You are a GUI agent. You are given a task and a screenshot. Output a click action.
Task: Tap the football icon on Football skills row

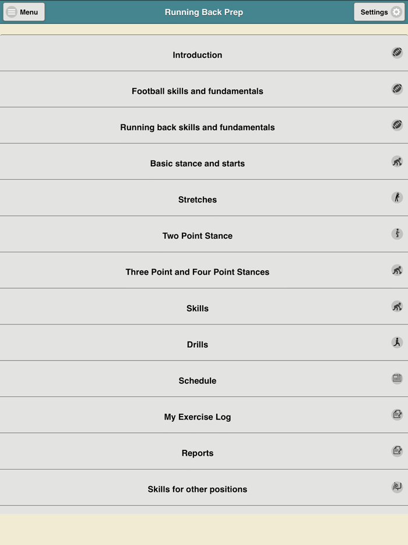point(397,89)
